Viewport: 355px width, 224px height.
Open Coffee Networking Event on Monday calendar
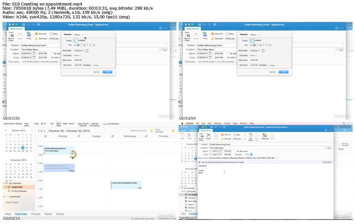point(59,150)
